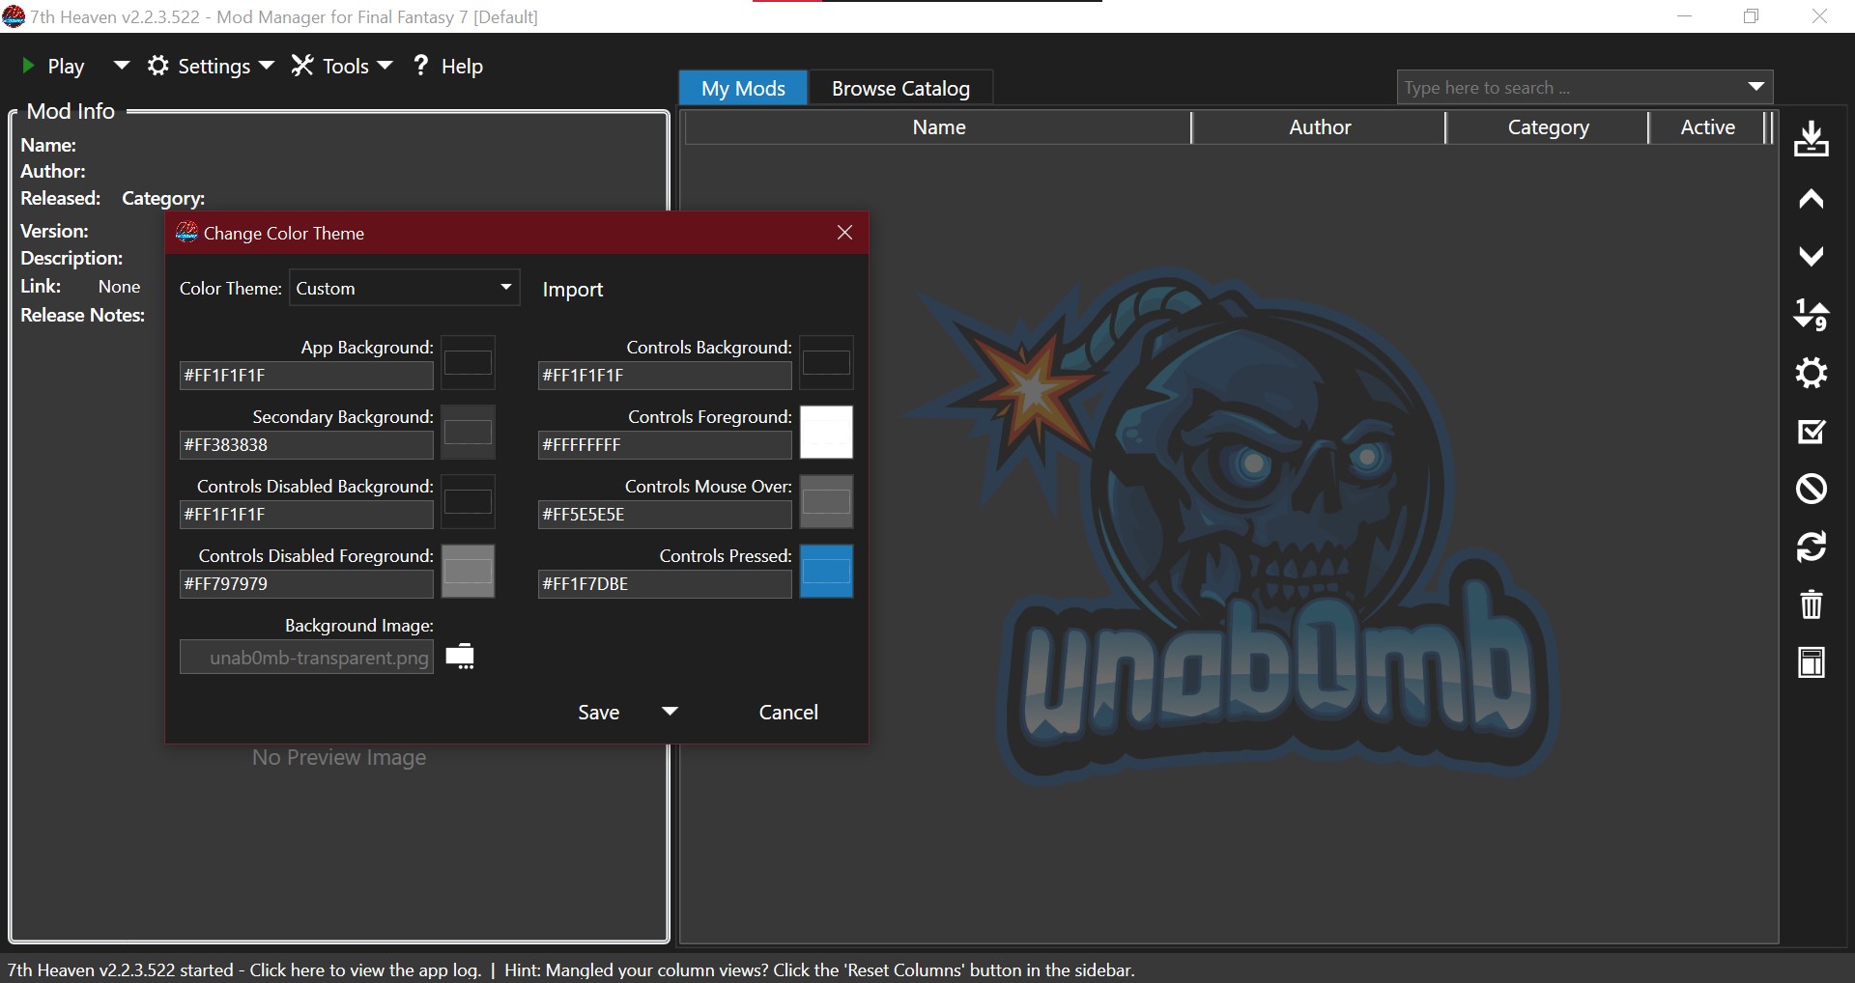Screen dimensions: 1855x983
Task: Click the Background Image filename field
Action: tap(306, 658)
